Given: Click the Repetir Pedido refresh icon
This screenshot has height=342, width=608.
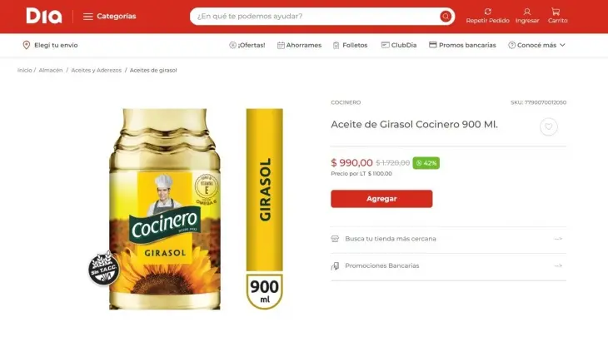Looking at the screenshot, I should (x=488, y=12).
